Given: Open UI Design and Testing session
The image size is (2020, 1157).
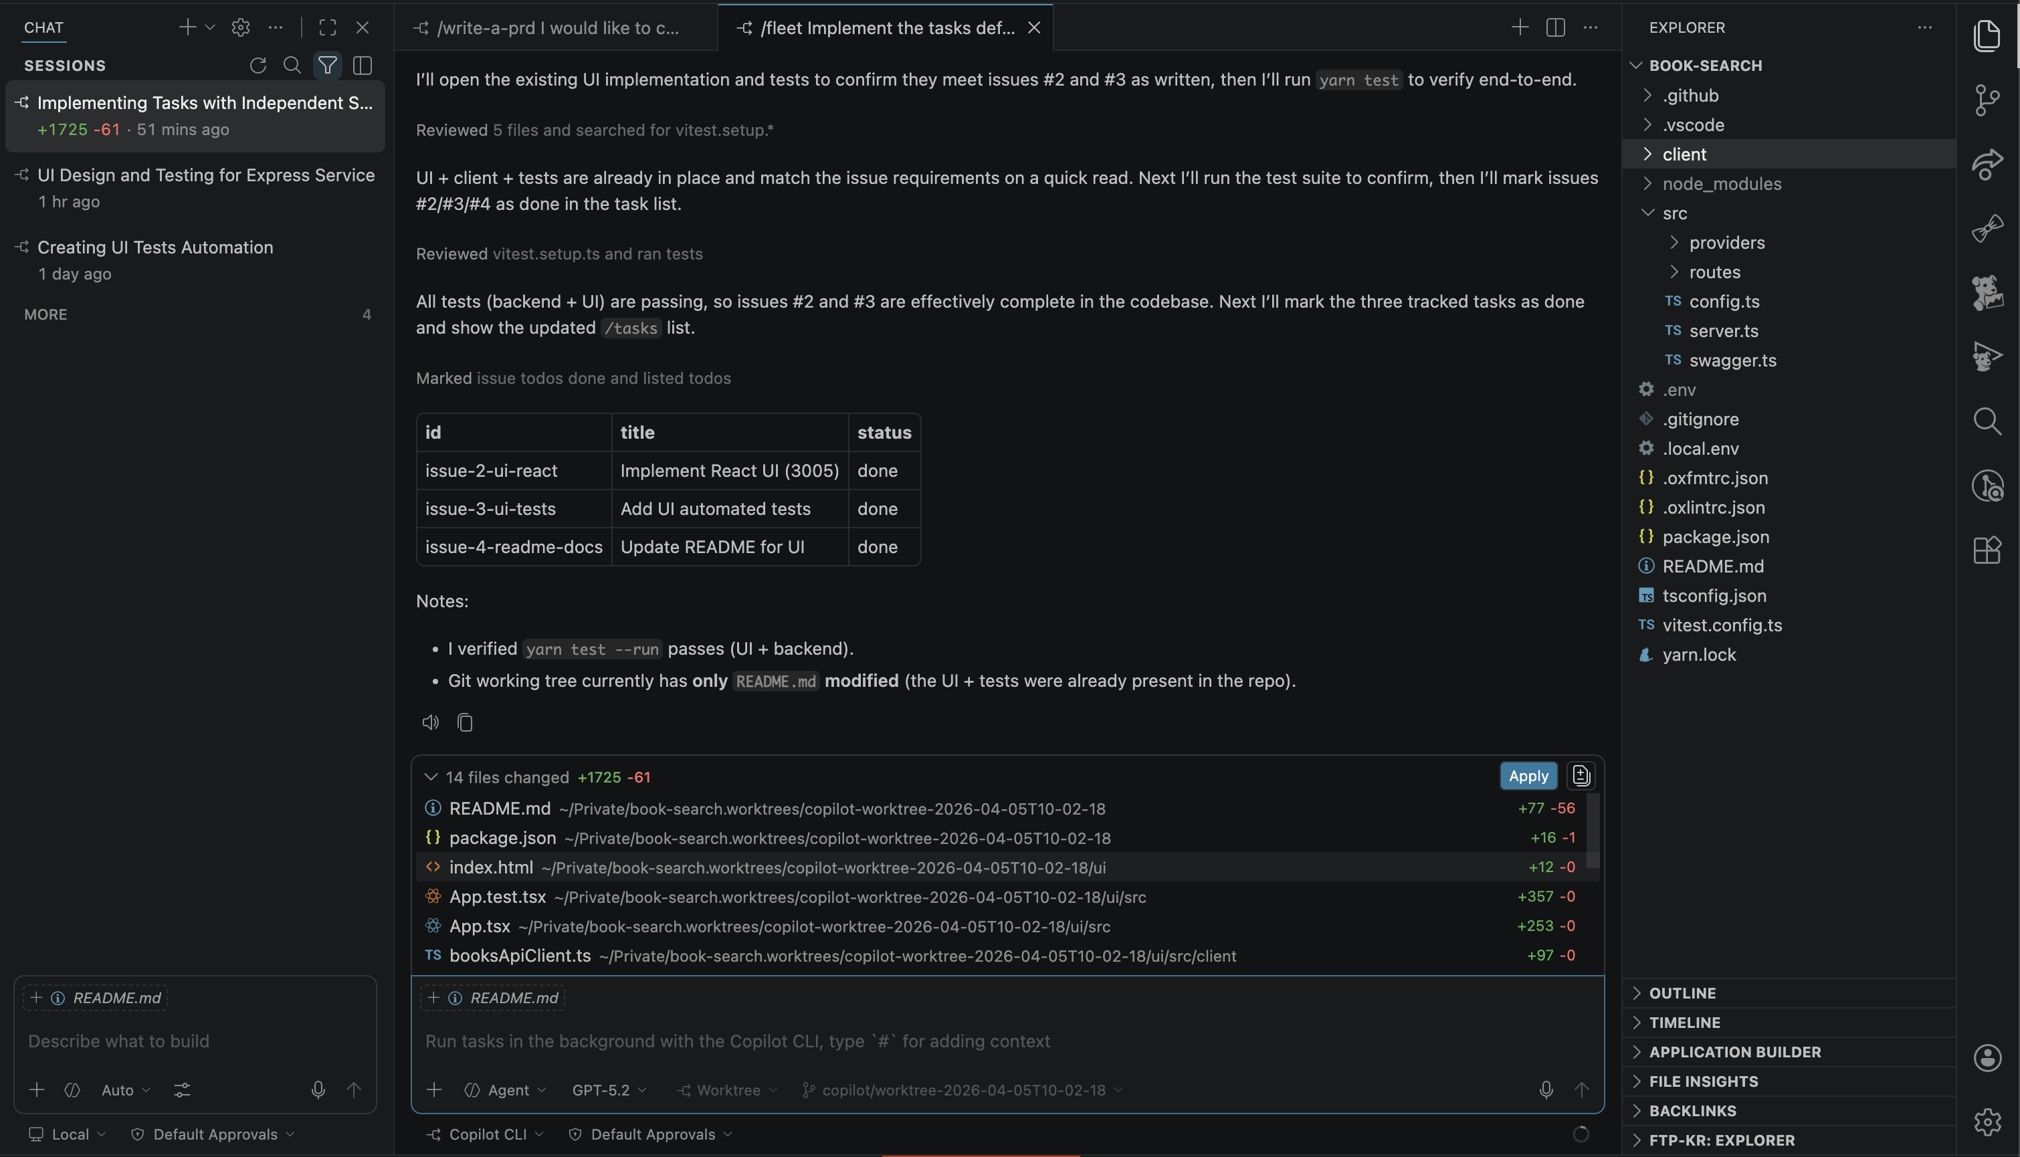Looking at the screenshot, I should pyautogui.click(x=195, y=187).
